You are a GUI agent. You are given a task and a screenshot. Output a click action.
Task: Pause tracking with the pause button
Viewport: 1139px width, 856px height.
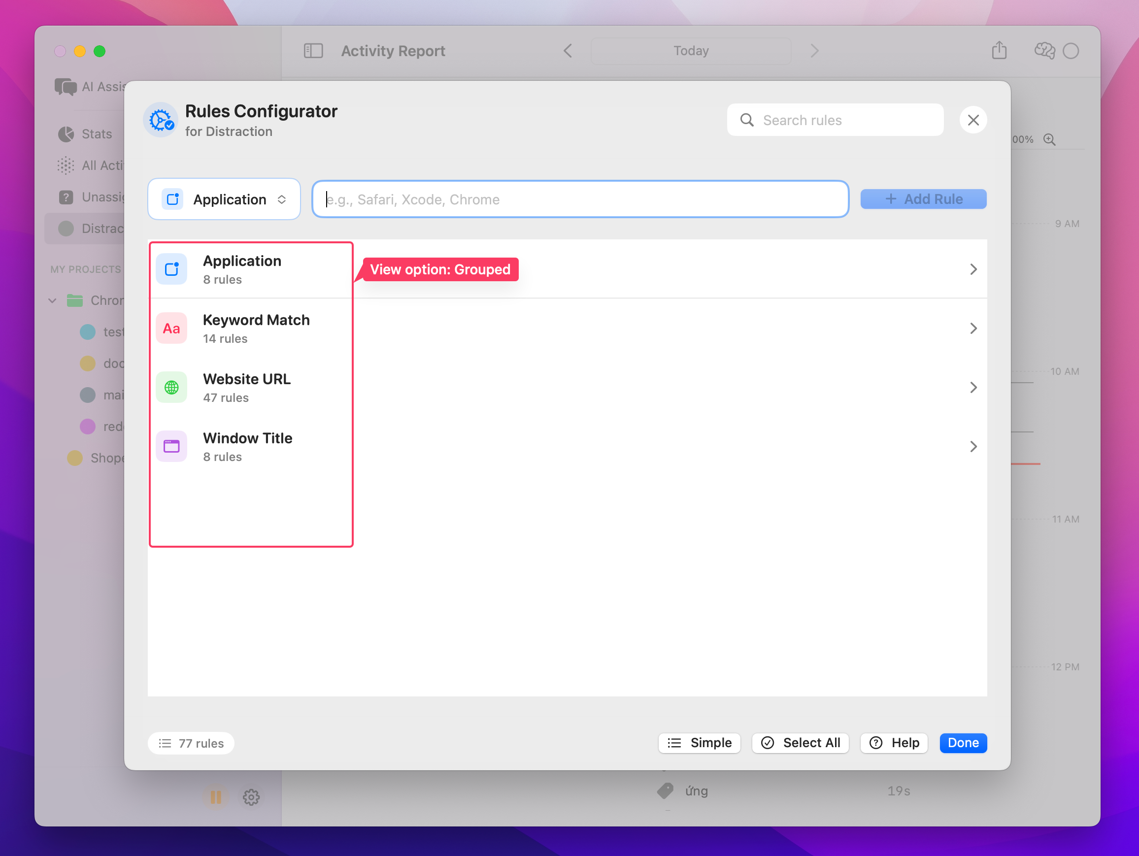216,797
